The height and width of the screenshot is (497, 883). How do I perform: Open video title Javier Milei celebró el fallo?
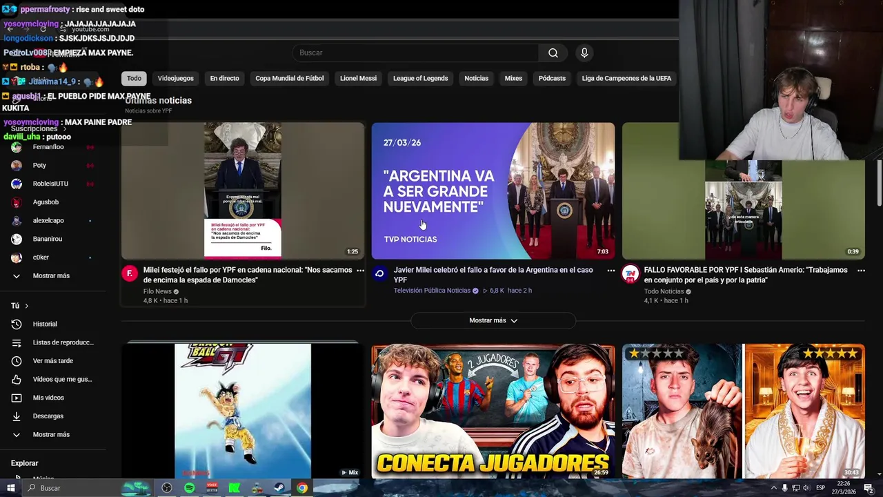pos(493,275)
